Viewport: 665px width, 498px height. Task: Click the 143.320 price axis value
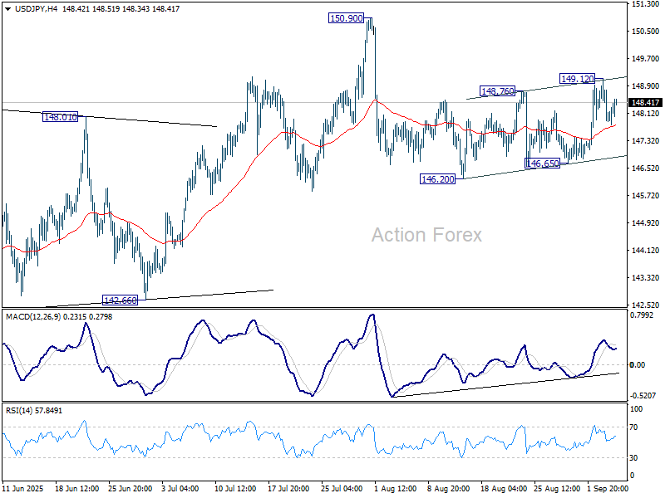pyautogui.click(x=646, y=278)
